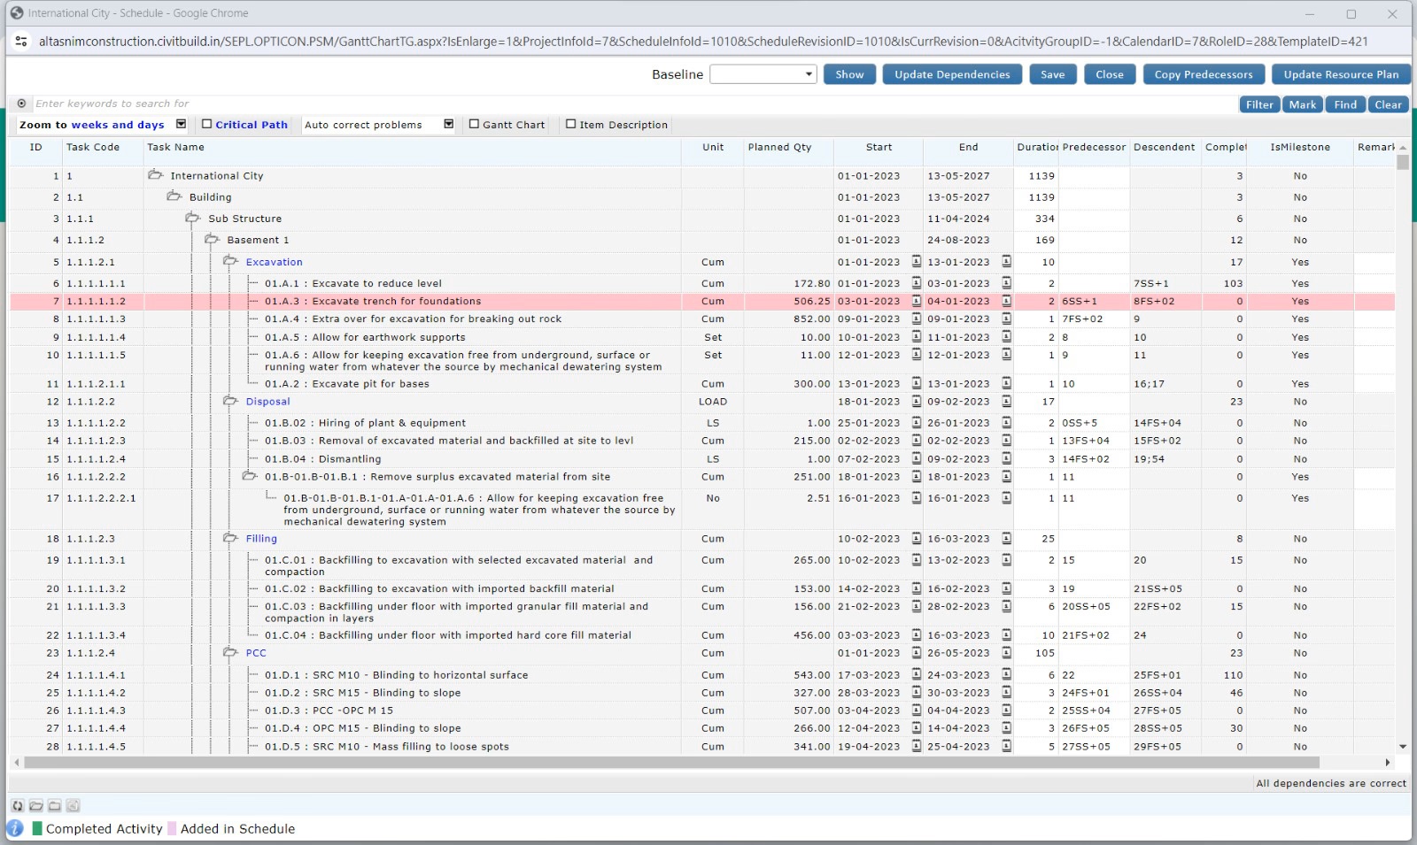Open End calendar for 01.D.3 PCC -OPC M 15
This screenshot has height=845, width=1417.
pos(1007,711)
